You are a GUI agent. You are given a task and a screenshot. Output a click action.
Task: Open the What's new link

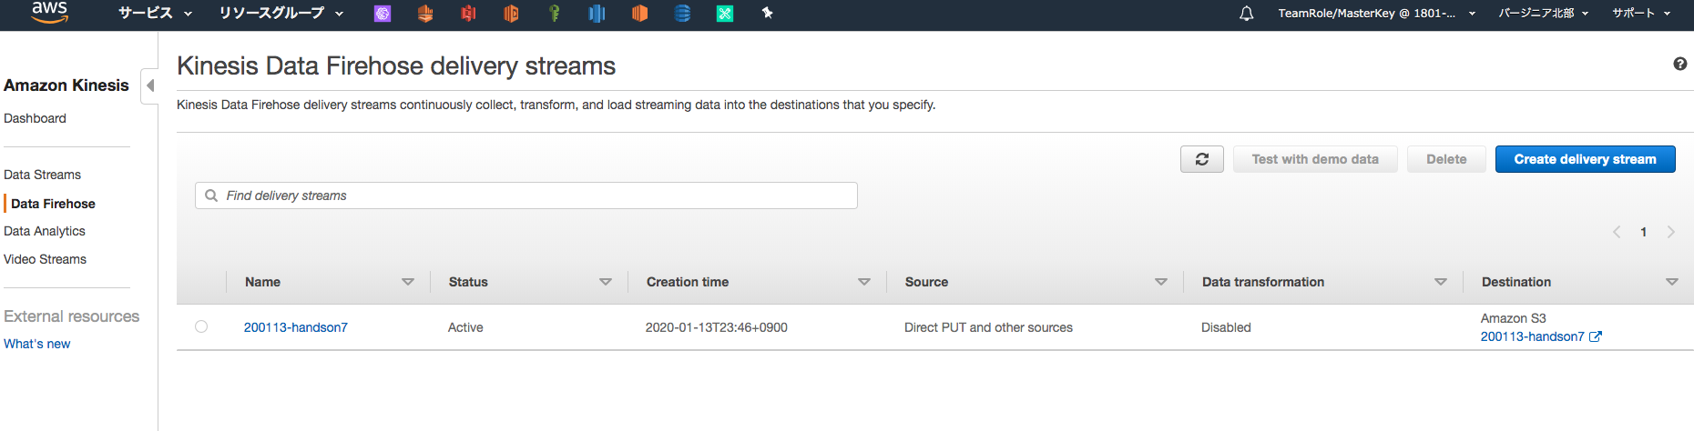(x=36, y=344)
